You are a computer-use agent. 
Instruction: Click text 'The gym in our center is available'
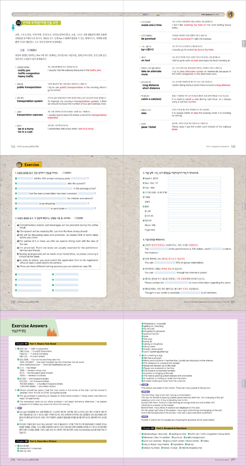point(162,292)
